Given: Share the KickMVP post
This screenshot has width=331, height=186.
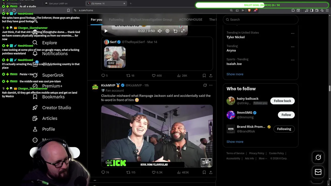Looking at the screenshot, I should tap(211, 172).
